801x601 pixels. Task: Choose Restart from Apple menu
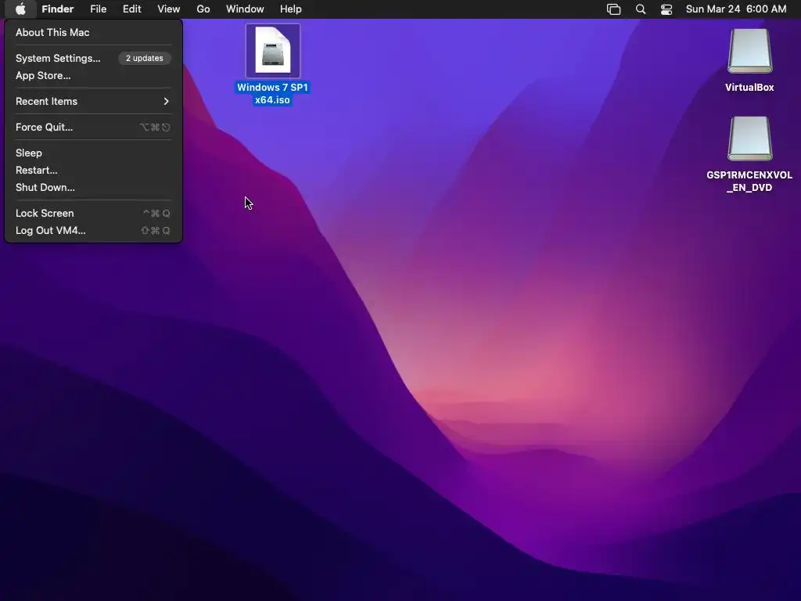(94, 170)
